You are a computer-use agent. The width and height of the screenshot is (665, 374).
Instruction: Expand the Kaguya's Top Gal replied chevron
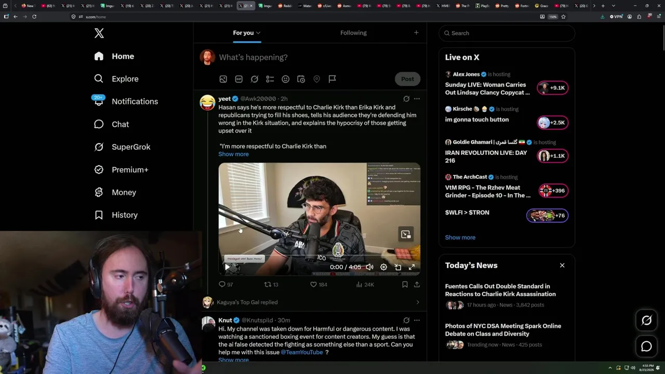click(x=418, y=302)
